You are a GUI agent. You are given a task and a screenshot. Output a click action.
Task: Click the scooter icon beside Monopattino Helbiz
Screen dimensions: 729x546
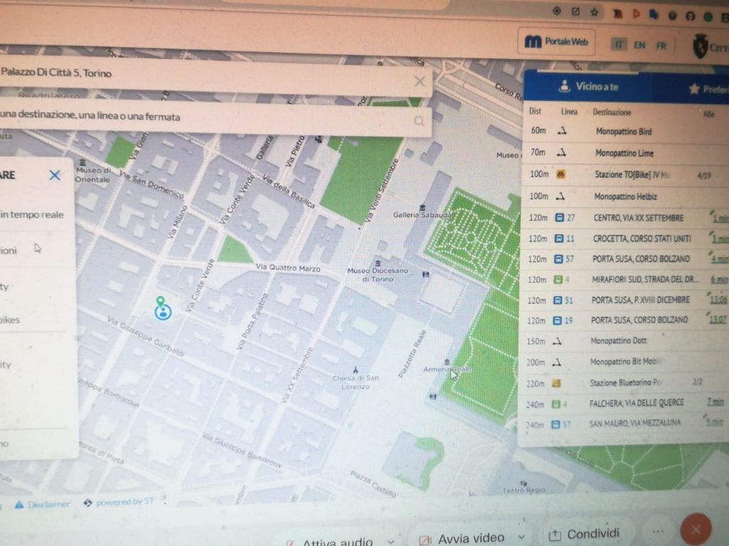click(561, 196)
